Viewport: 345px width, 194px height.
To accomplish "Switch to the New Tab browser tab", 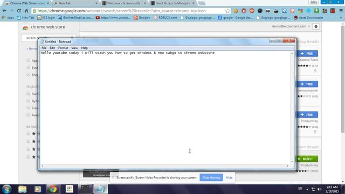I will (75, 3).
